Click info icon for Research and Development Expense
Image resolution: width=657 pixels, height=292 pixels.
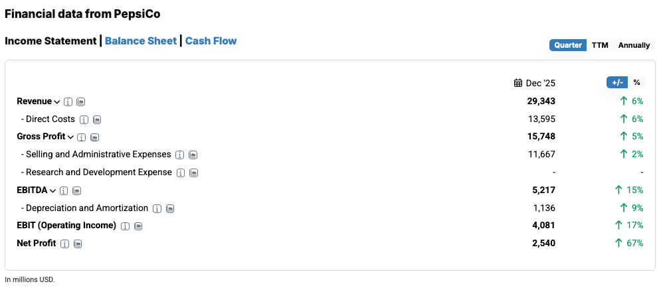(181, 173)
